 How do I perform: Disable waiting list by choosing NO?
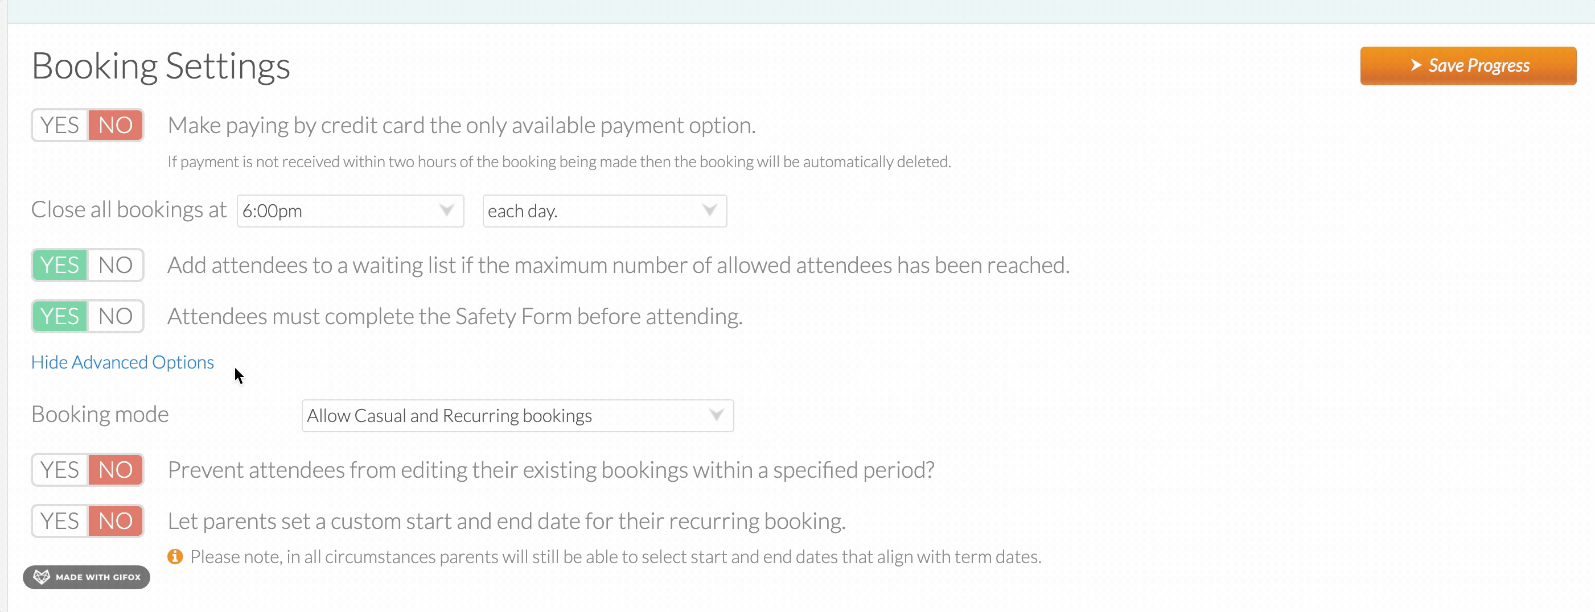point(116,265)
